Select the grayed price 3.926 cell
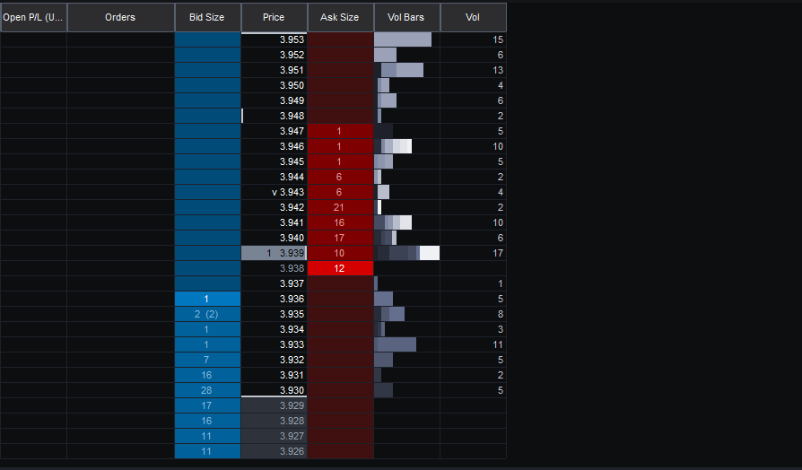This screenshot has width=802, height=470. 275,451
